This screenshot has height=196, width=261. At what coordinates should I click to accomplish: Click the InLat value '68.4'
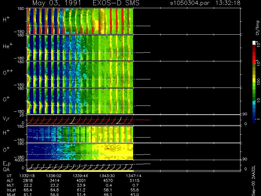(x=28, y=190)
